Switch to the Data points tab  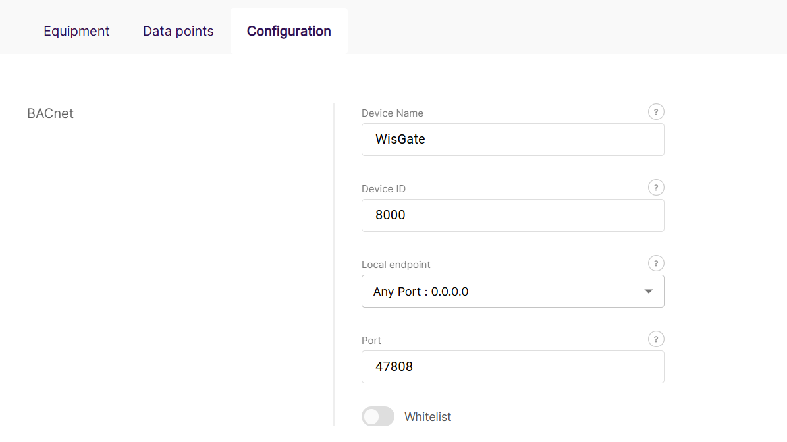coord(178,30)
